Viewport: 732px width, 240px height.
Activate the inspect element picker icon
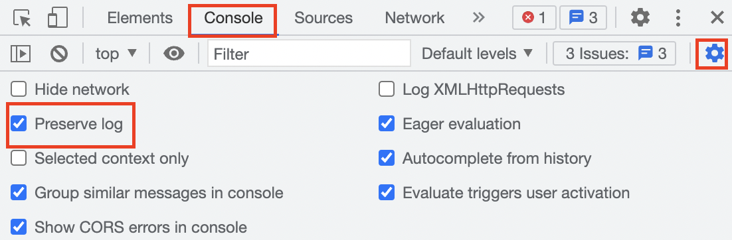coord(21,18)
